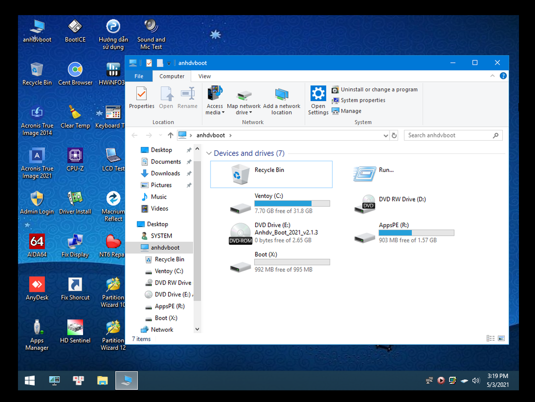Image resolution: width=535 pixels, height=402 pixels.
Task: Select AppsPE (R:) in the navigation tree
Action: [165, 306]
